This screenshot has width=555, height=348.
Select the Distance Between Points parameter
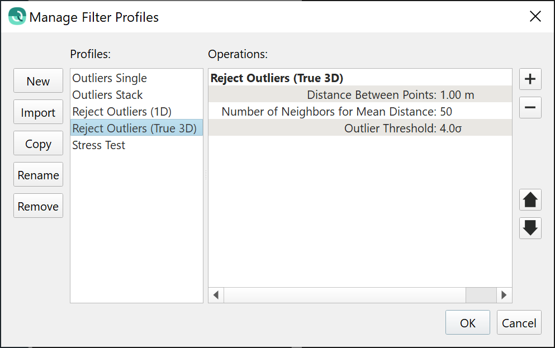[390, 95]
